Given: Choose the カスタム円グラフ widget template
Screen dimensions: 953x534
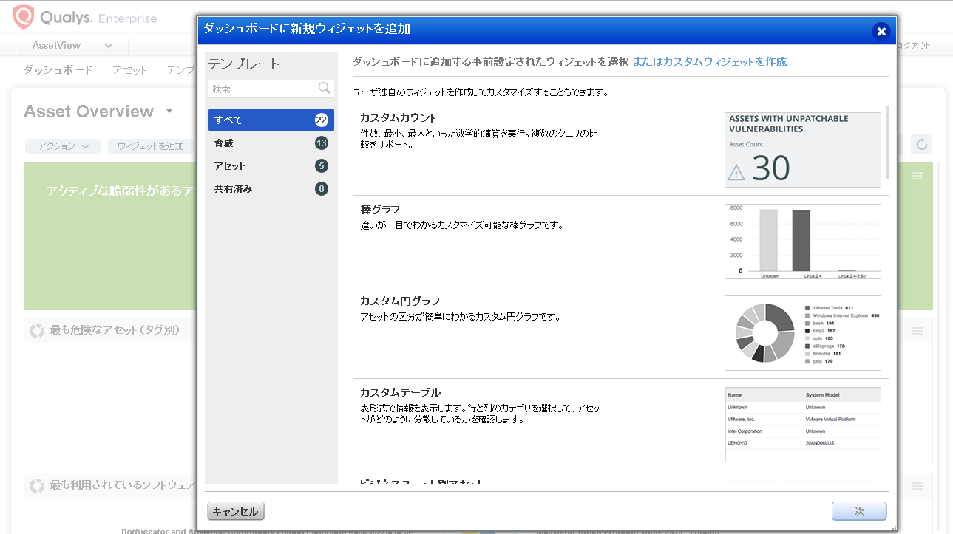Looking at the screenshot, I should pyautogui.click(x=620, y=333).
